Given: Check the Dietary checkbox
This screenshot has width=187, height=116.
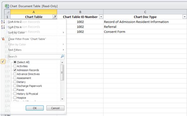Looking at the screenshot, I should tap(15, 82).
